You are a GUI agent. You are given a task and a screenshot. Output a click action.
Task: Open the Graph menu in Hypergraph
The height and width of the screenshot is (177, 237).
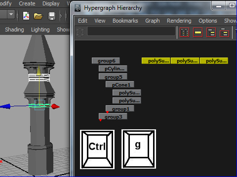click(x=153, y=21)
